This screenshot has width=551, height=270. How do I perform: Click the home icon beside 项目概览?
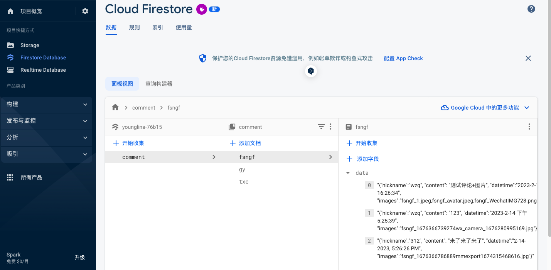tap(10, 11)
